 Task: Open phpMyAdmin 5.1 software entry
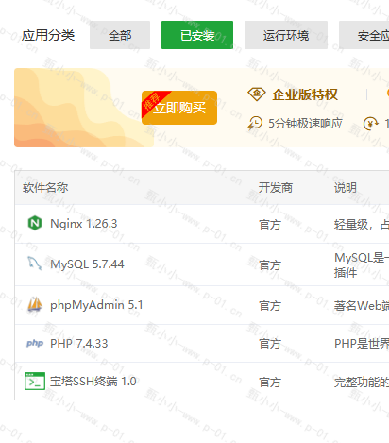tap(96, 305)
